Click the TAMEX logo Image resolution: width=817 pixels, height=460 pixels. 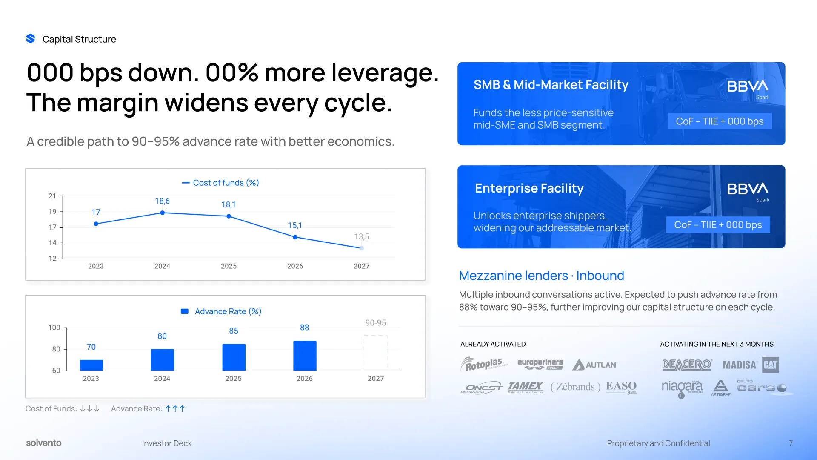526,387
